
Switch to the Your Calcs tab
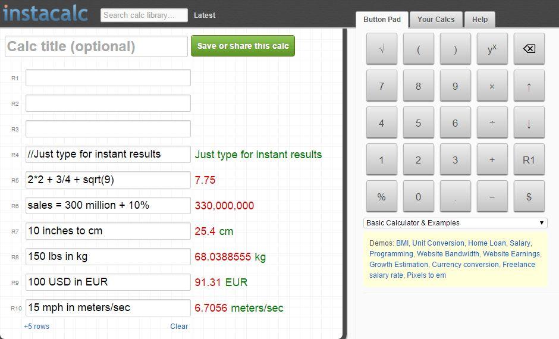[x=435, y=20]
